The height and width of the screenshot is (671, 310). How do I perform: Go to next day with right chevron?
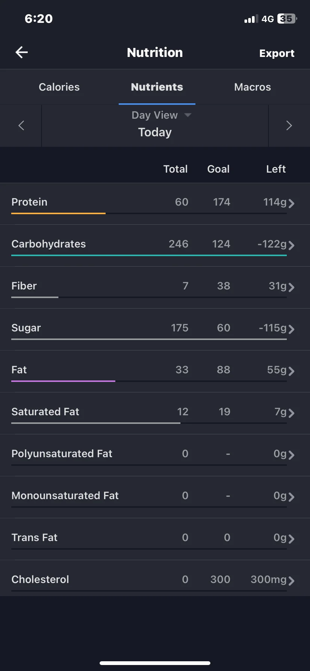click(x=289, y=125)
